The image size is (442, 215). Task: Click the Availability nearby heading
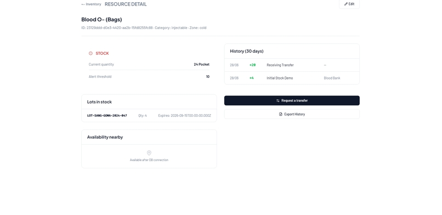pos(105,137)
